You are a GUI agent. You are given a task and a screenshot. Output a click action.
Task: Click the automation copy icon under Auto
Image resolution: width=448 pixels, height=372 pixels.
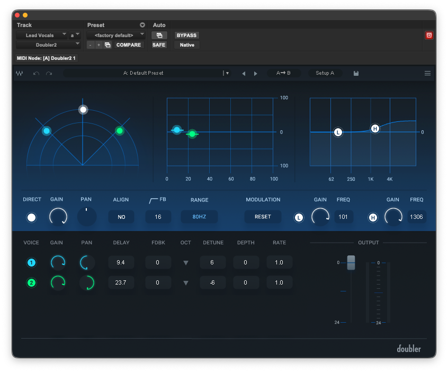coord(159,35)
